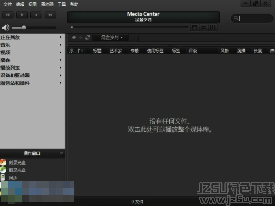
Task: Open the 同步 action link
Action: coord(13,178)
